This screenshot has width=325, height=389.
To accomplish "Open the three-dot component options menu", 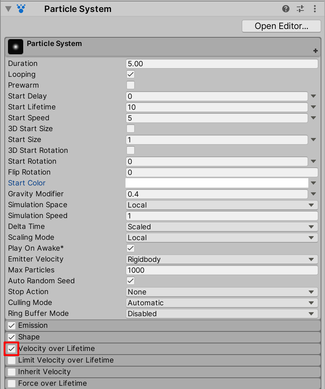I will [315, 9].
